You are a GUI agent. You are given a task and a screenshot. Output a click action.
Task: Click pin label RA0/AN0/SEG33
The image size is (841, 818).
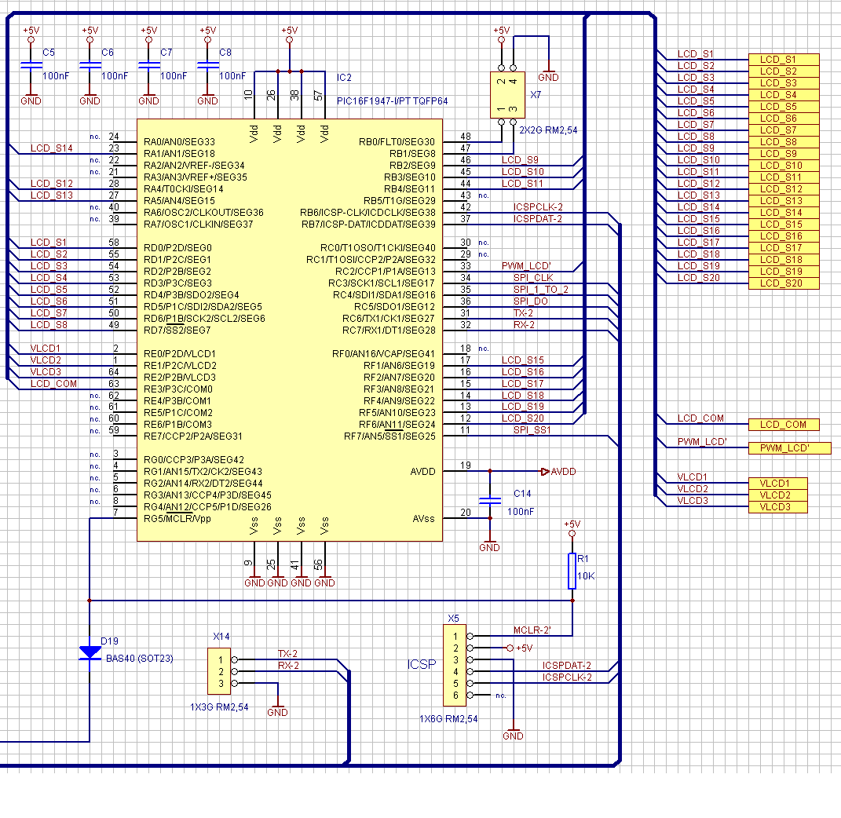[179, 142]
